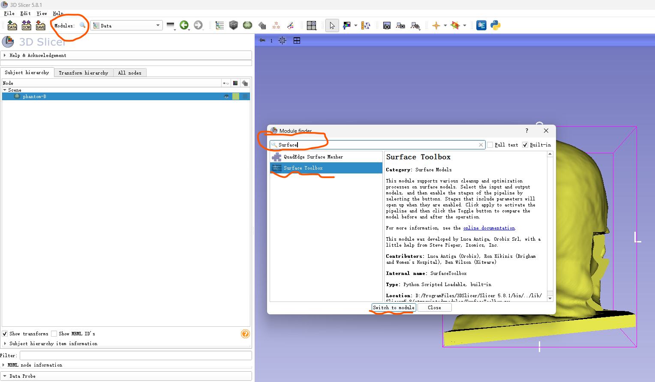The width and height of the screenshot is (655, 382).
Task: Click the Close button in Module finder
Action: pyautogui.click(x=434, y=307)
